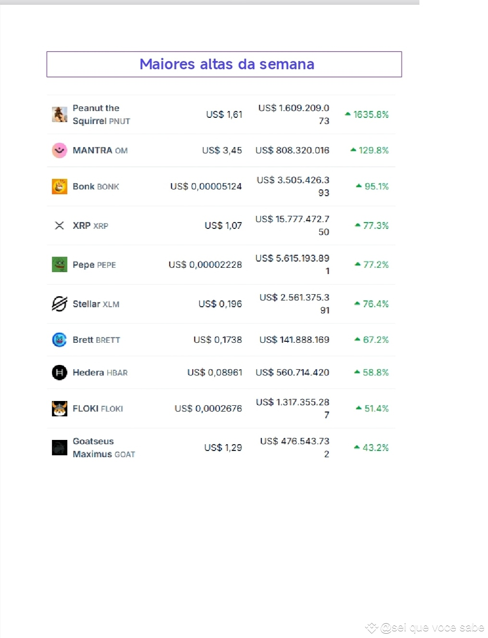
Task: Click the XRP logo icon
Action: [60, 225]
